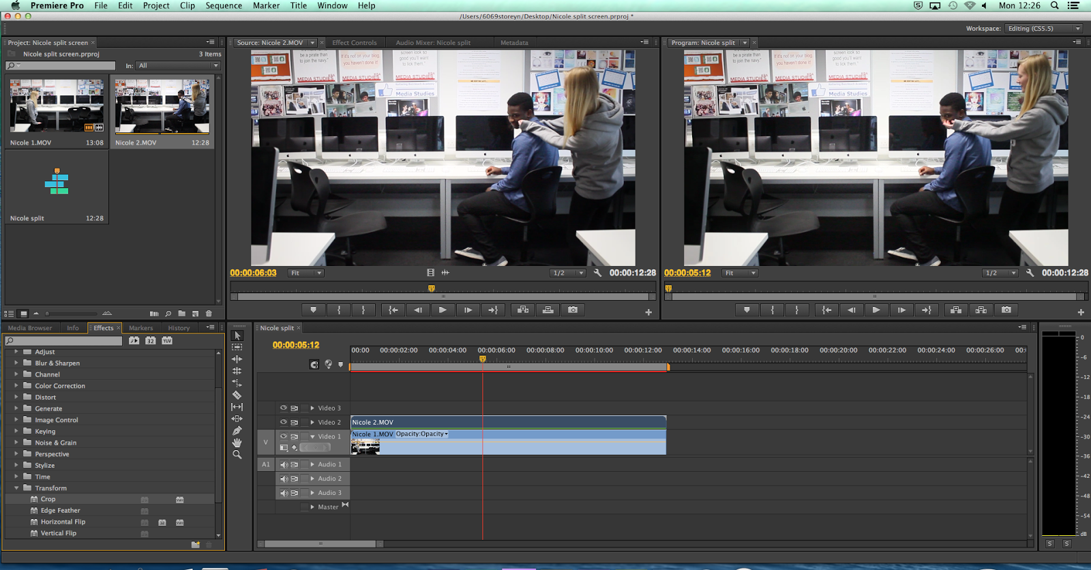Toggle Video 2 track visibility eye
Image resolution: width=1091 pixels, height=570 pixels.
click(x=284, y=422)
